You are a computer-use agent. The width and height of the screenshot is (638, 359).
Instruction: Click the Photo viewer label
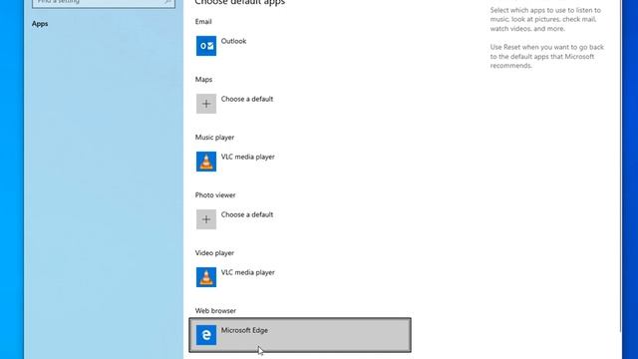click(215, 195)
